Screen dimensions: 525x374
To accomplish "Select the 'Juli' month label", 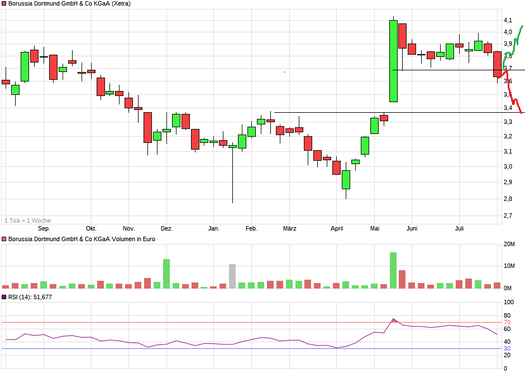I will 459,228.
